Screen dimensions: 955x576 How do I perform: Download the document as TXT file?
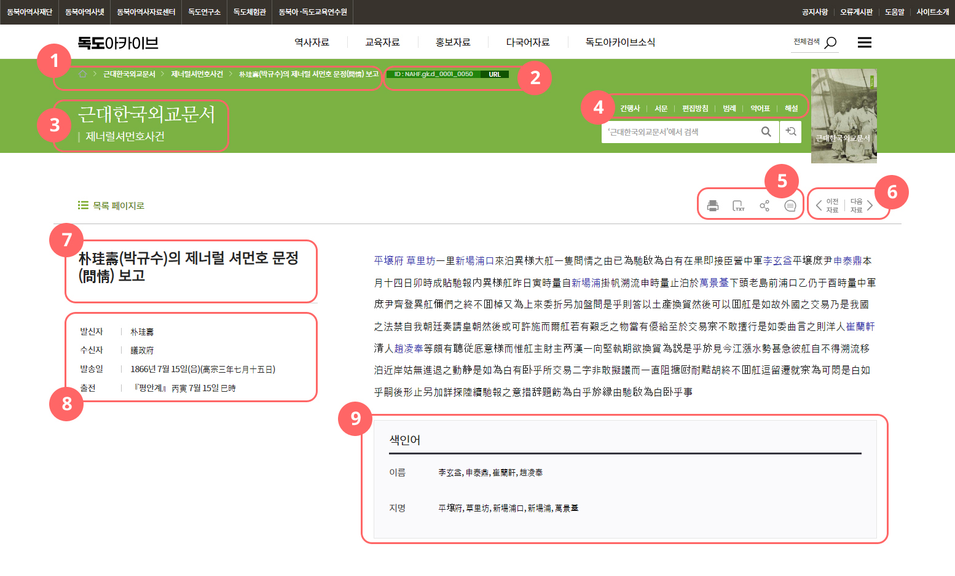point(739,205)
